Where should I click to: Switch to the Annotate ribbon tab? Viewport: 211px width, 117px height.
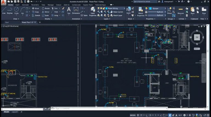(25, 5)
